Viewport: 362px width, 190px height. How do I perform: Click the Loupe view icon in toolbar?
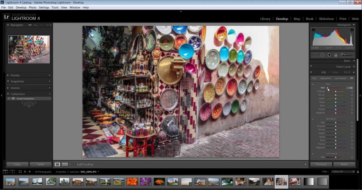click(57, 164)
